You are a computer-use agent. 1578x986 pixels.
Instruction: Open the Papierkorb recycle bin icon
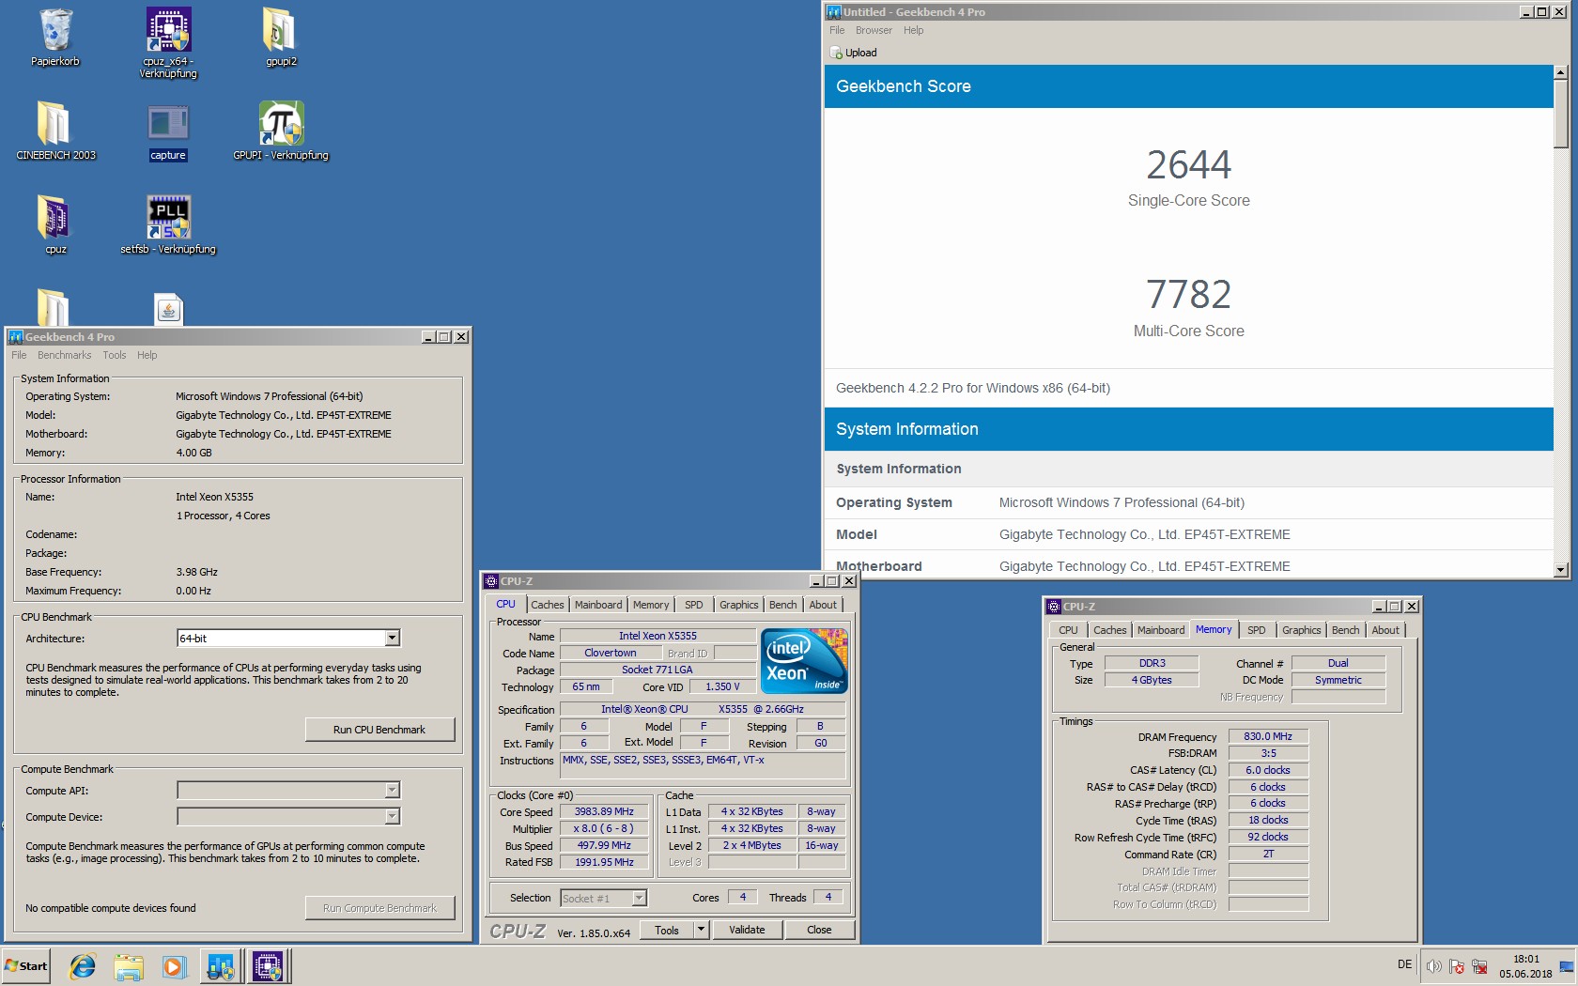(55, 38)
